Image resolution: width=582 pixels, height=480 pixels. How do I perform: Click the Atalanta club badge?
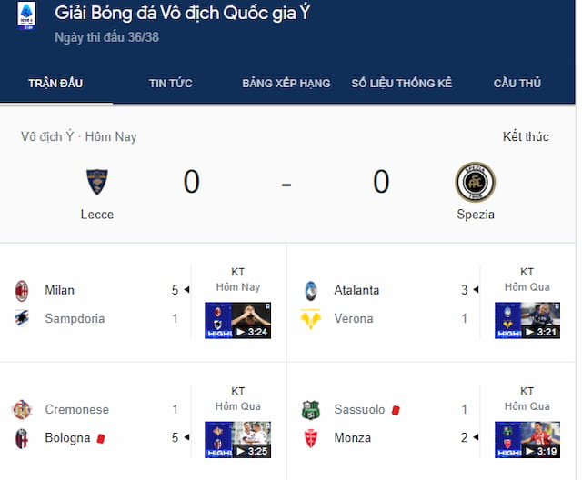(311, 291)
